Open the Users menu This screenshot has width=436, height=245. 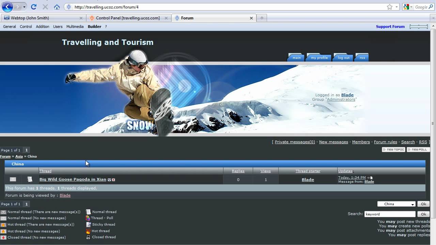(58, 27)
